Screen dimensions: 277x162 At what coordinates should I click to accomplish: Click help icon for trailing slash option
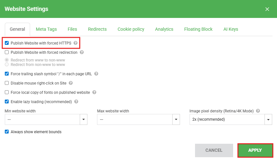96,74
